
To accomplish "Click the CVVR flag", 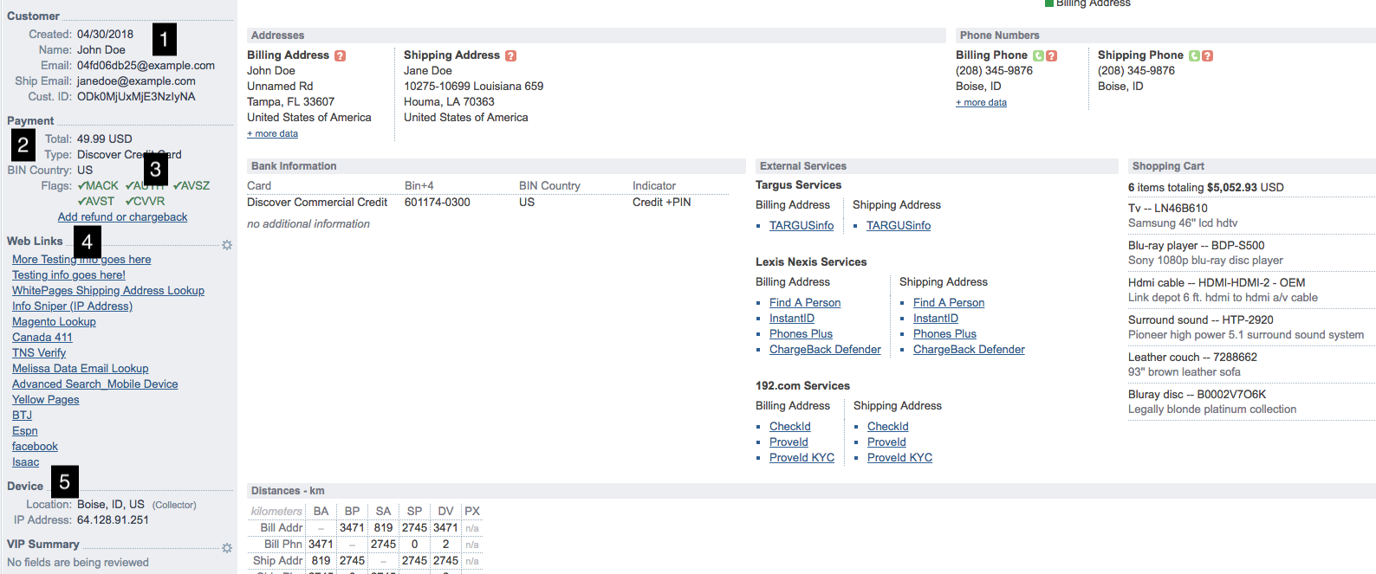I will [145, 202].
